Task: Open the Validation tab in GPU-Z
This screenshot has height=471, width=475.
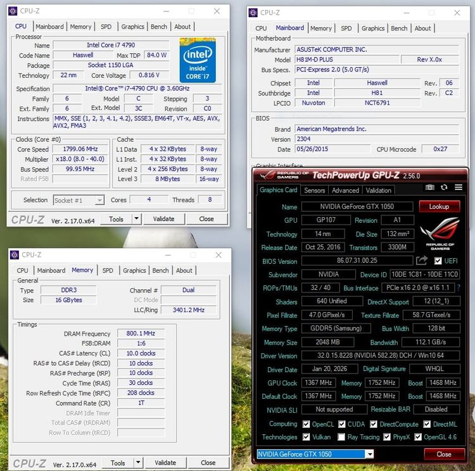Action: pyautogui.click(x=378, y=190)
